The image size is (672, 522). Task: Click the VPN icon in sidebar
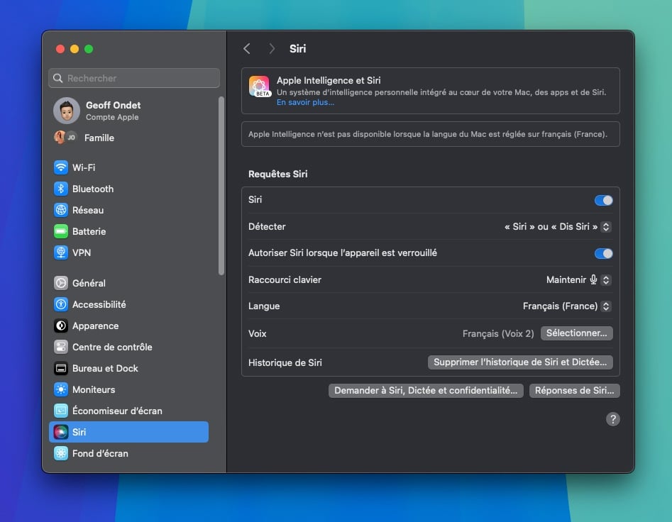point(61,253)
